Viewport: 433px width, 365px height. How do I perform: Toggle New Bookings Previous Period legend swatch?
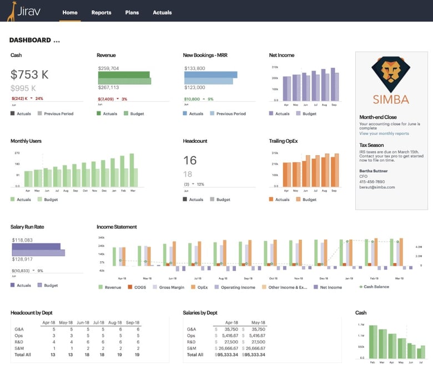click(212, 113)
